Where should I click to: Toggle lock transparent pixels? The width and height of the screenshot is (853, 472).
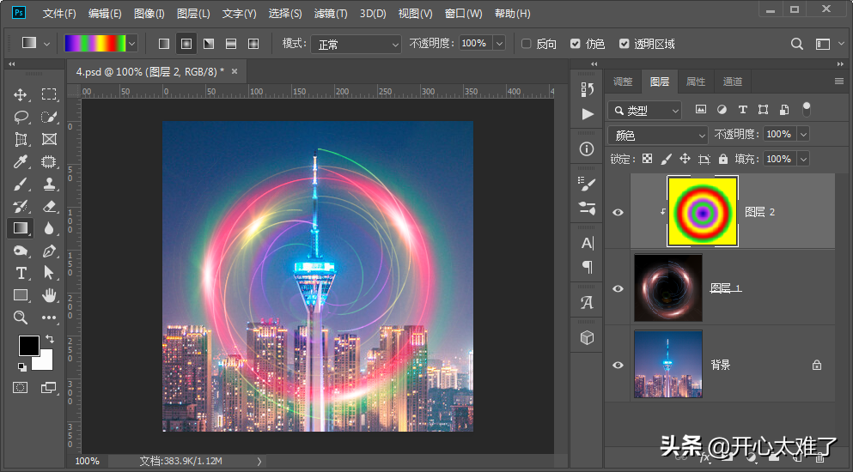(648, 159)
